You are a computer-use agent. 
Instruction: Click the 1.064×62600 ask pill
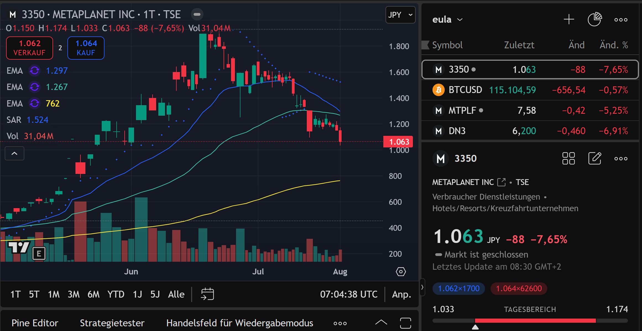tap(519, 288)
